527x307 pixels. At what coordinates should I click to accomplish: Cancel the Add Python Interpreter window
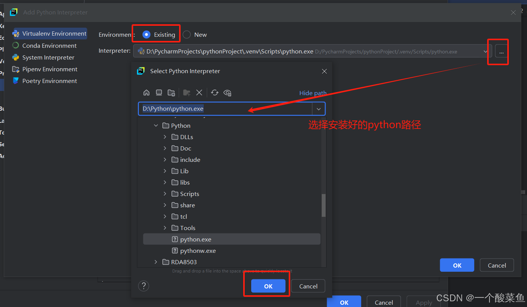(497, 265)
